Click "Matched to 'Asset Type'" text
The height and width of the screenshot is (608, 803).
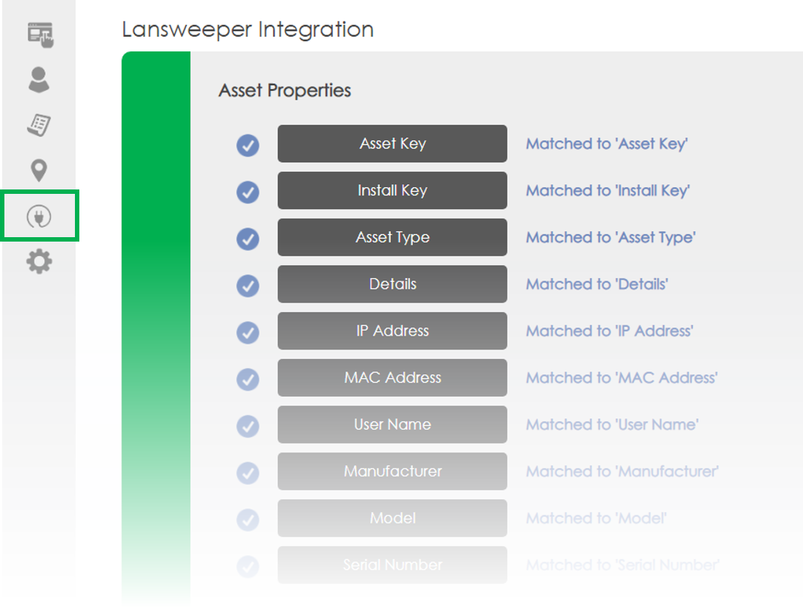tap(611, 237)
